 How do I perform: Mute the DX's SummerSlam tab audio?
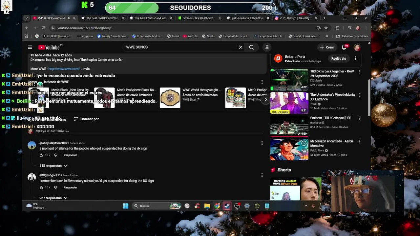[x=68, y=18]
